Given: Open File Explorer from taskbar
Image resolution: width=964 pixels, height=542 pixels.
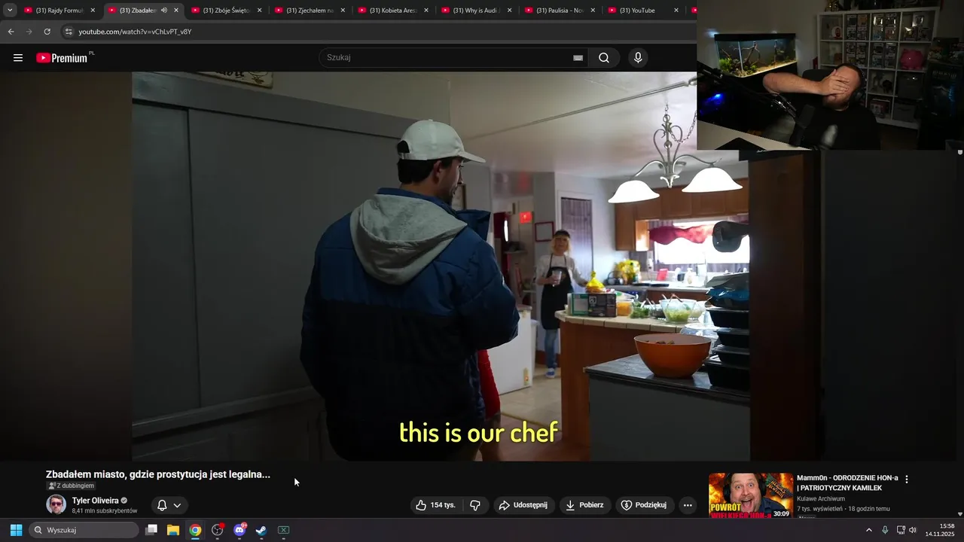Looking at the screenshot, I should [173, 530].
